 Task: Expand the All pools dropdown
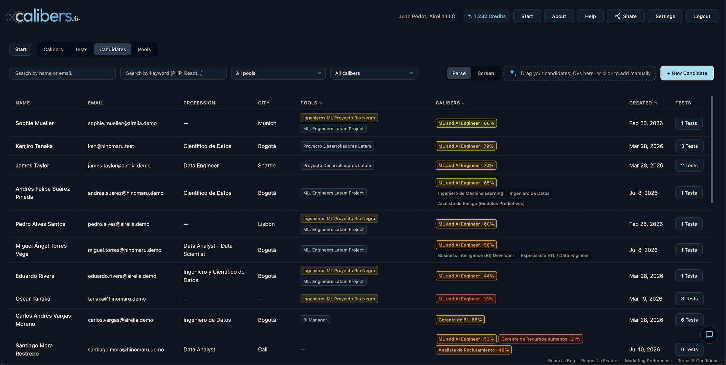[278, 73]
